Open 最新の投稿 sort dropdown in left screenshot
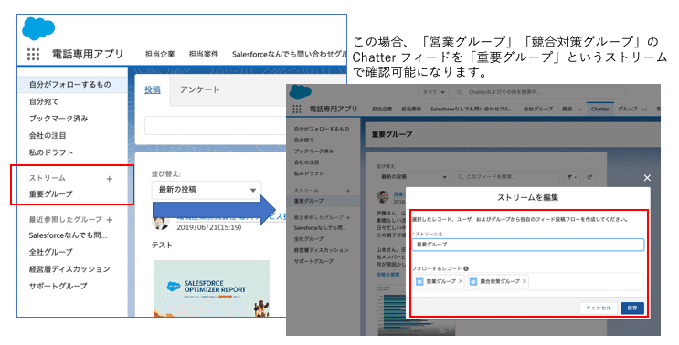 click(207, 190)
